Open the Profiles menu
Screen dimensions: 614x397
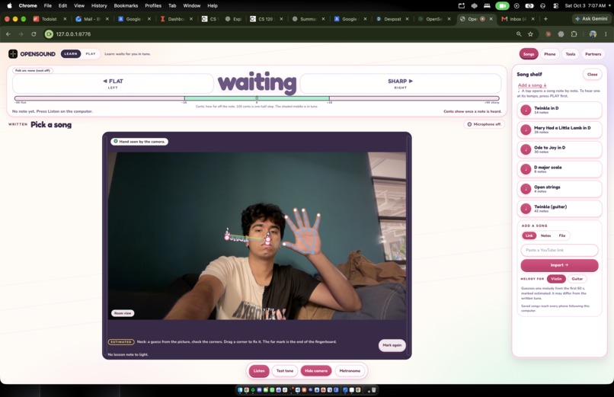[x=153, y=5]
